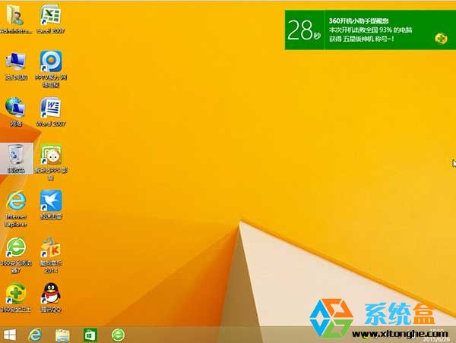Open the 360 Secure Browser desktop shortcut
Screen dimensions: 456x343
[16, 249]
